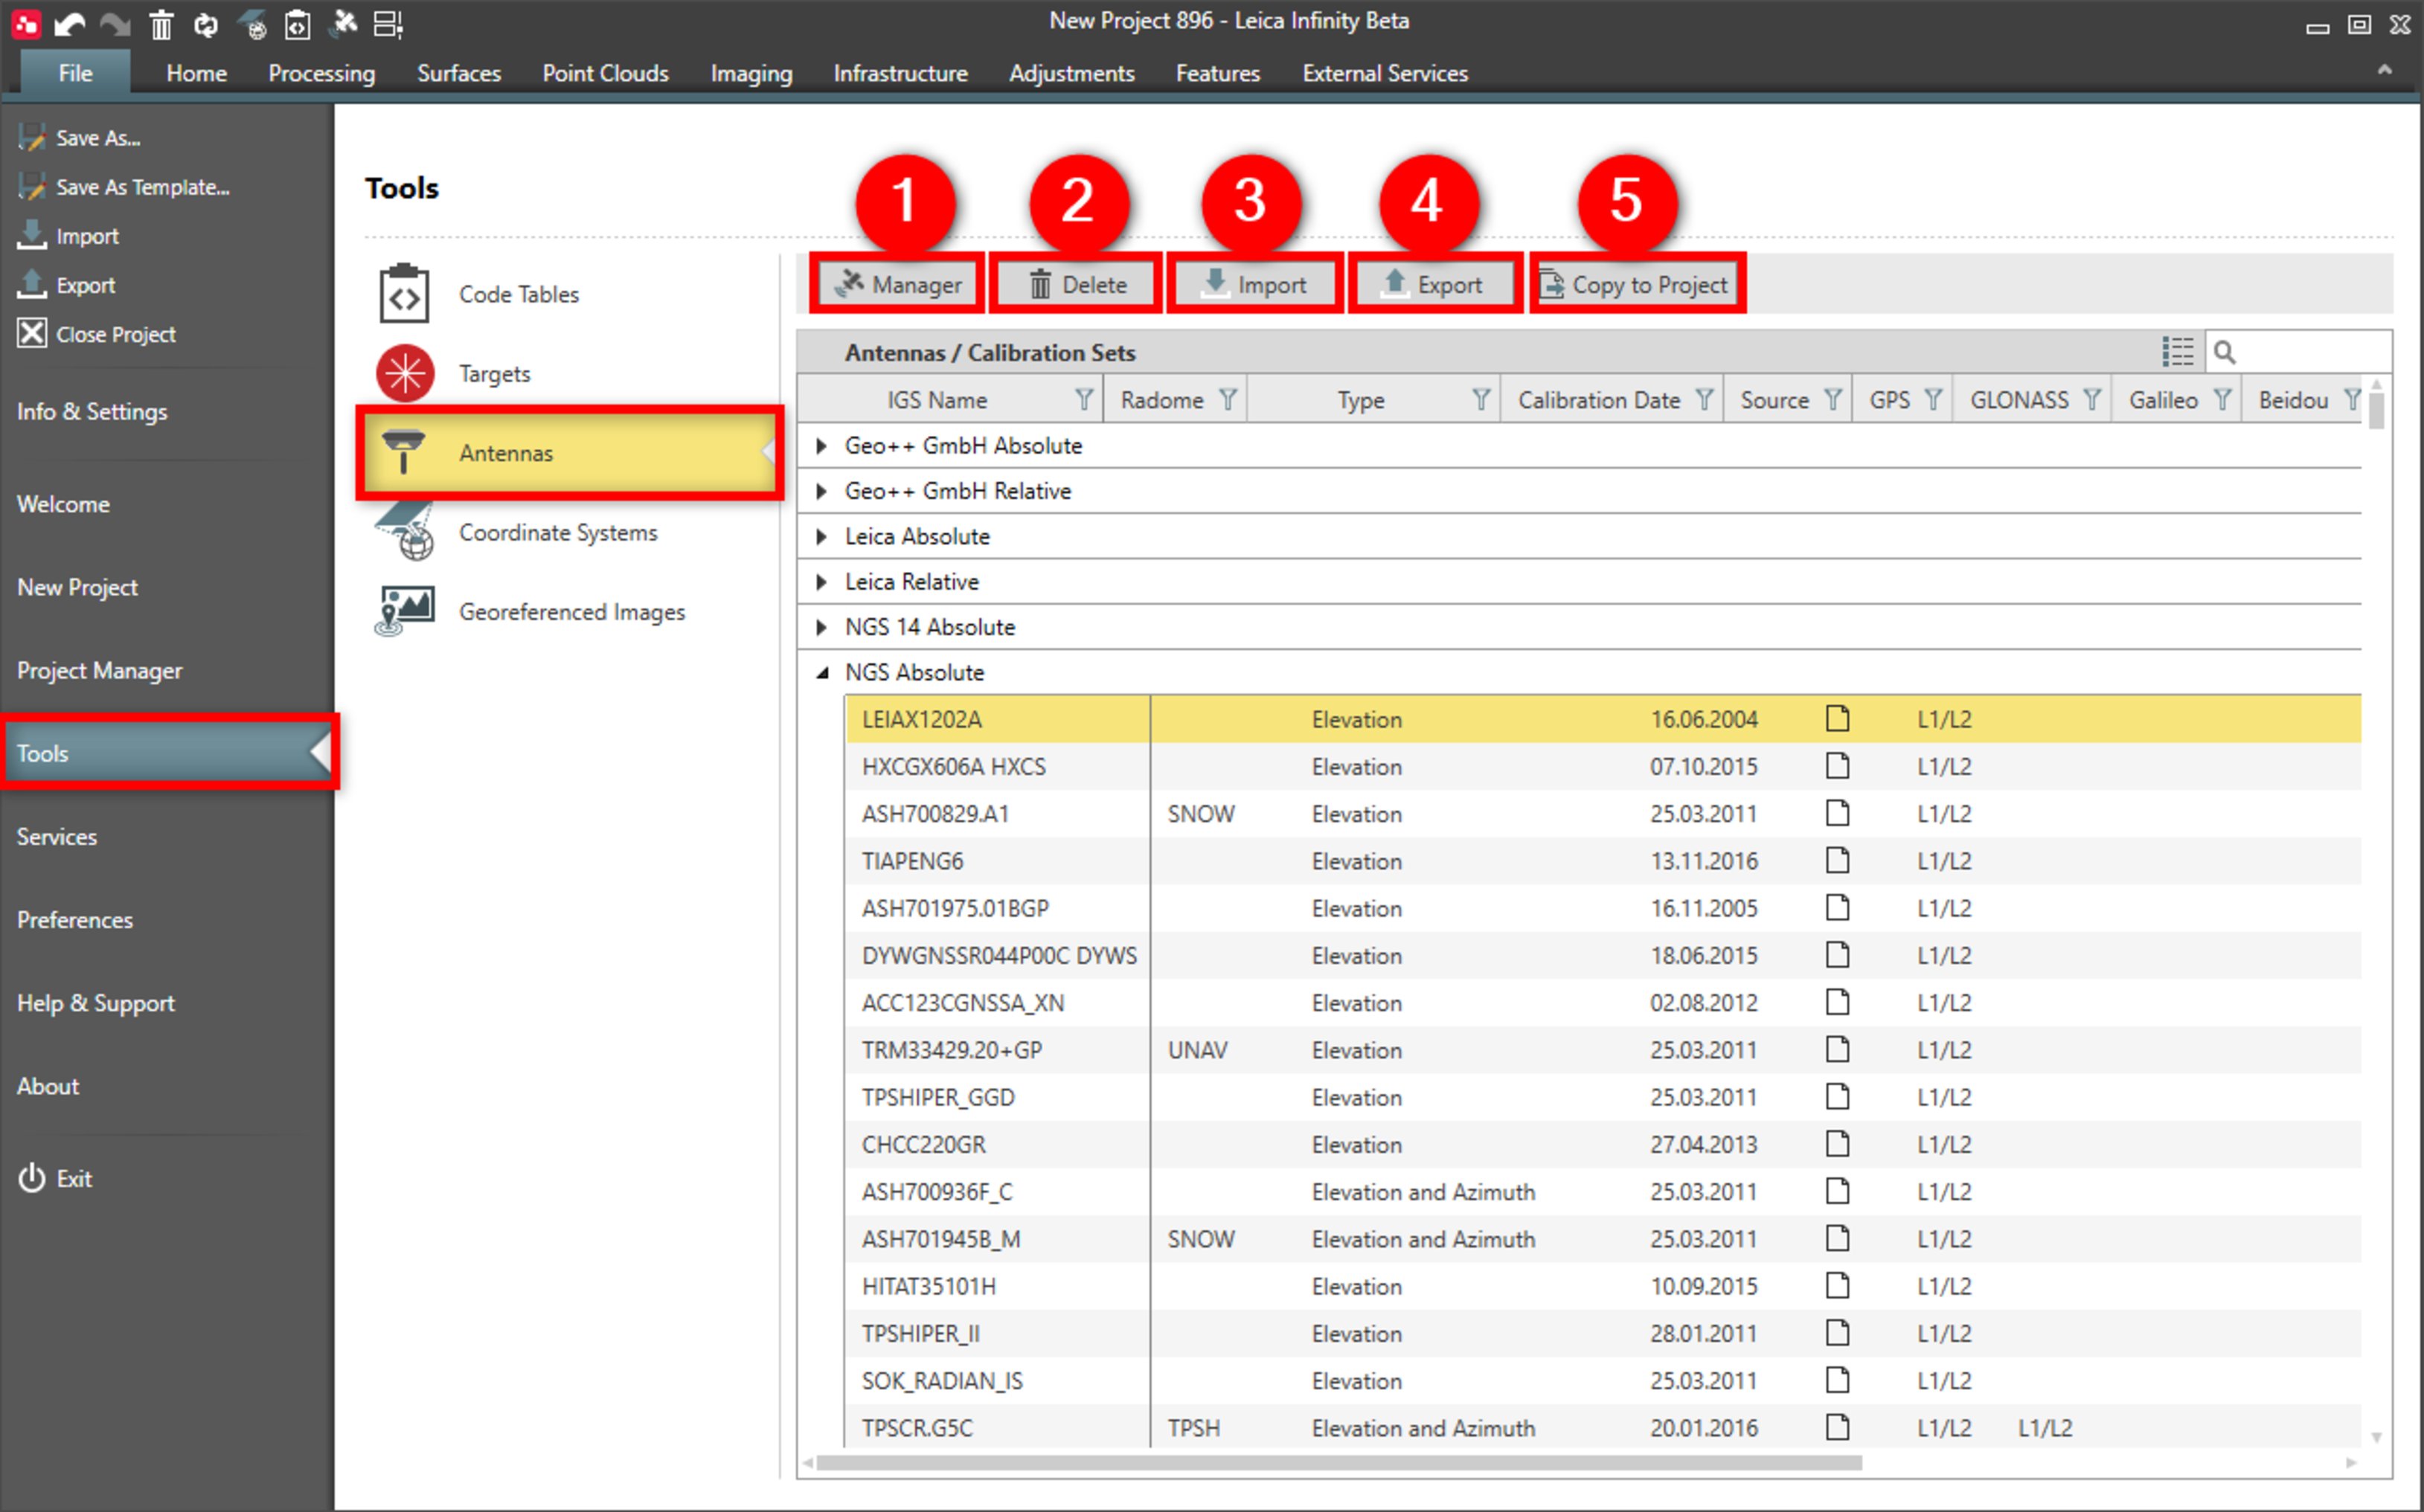Image resolution: width=2424 pixels, height=1512 pixels.
Task: Click the Source column filter icon
Action: pos(1833,400)
